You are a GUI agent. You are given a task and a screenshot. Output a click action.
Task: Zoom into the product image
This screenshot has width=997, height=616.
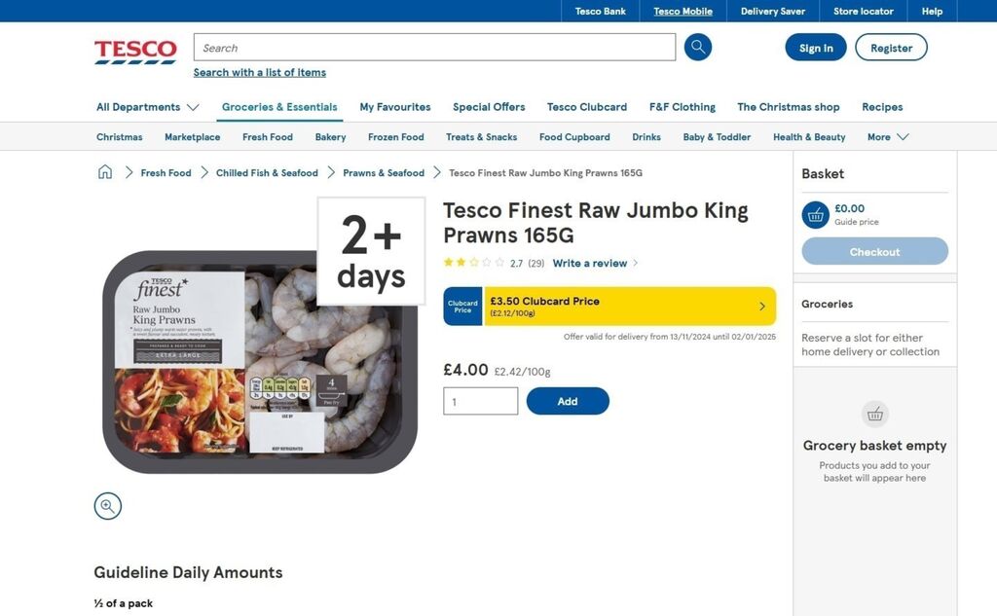pos(108,506)
